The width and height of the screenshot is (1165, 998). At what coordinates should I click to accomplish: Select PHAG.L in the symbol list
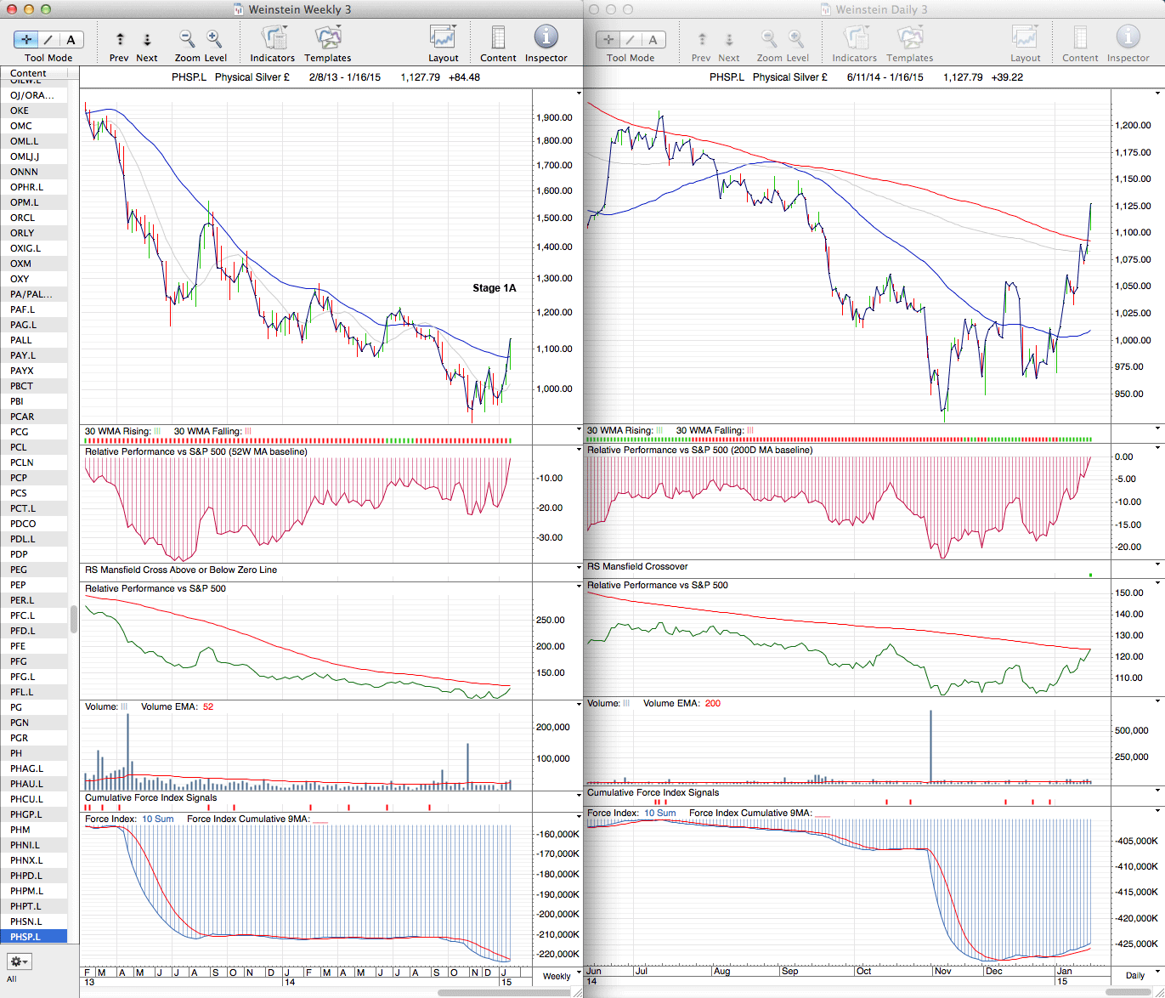26,768
